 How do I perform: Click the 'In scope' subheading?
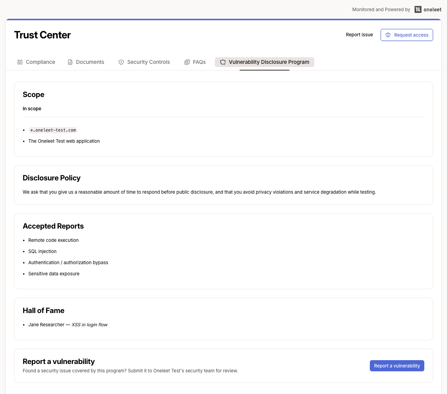click(x=32, y=109)
